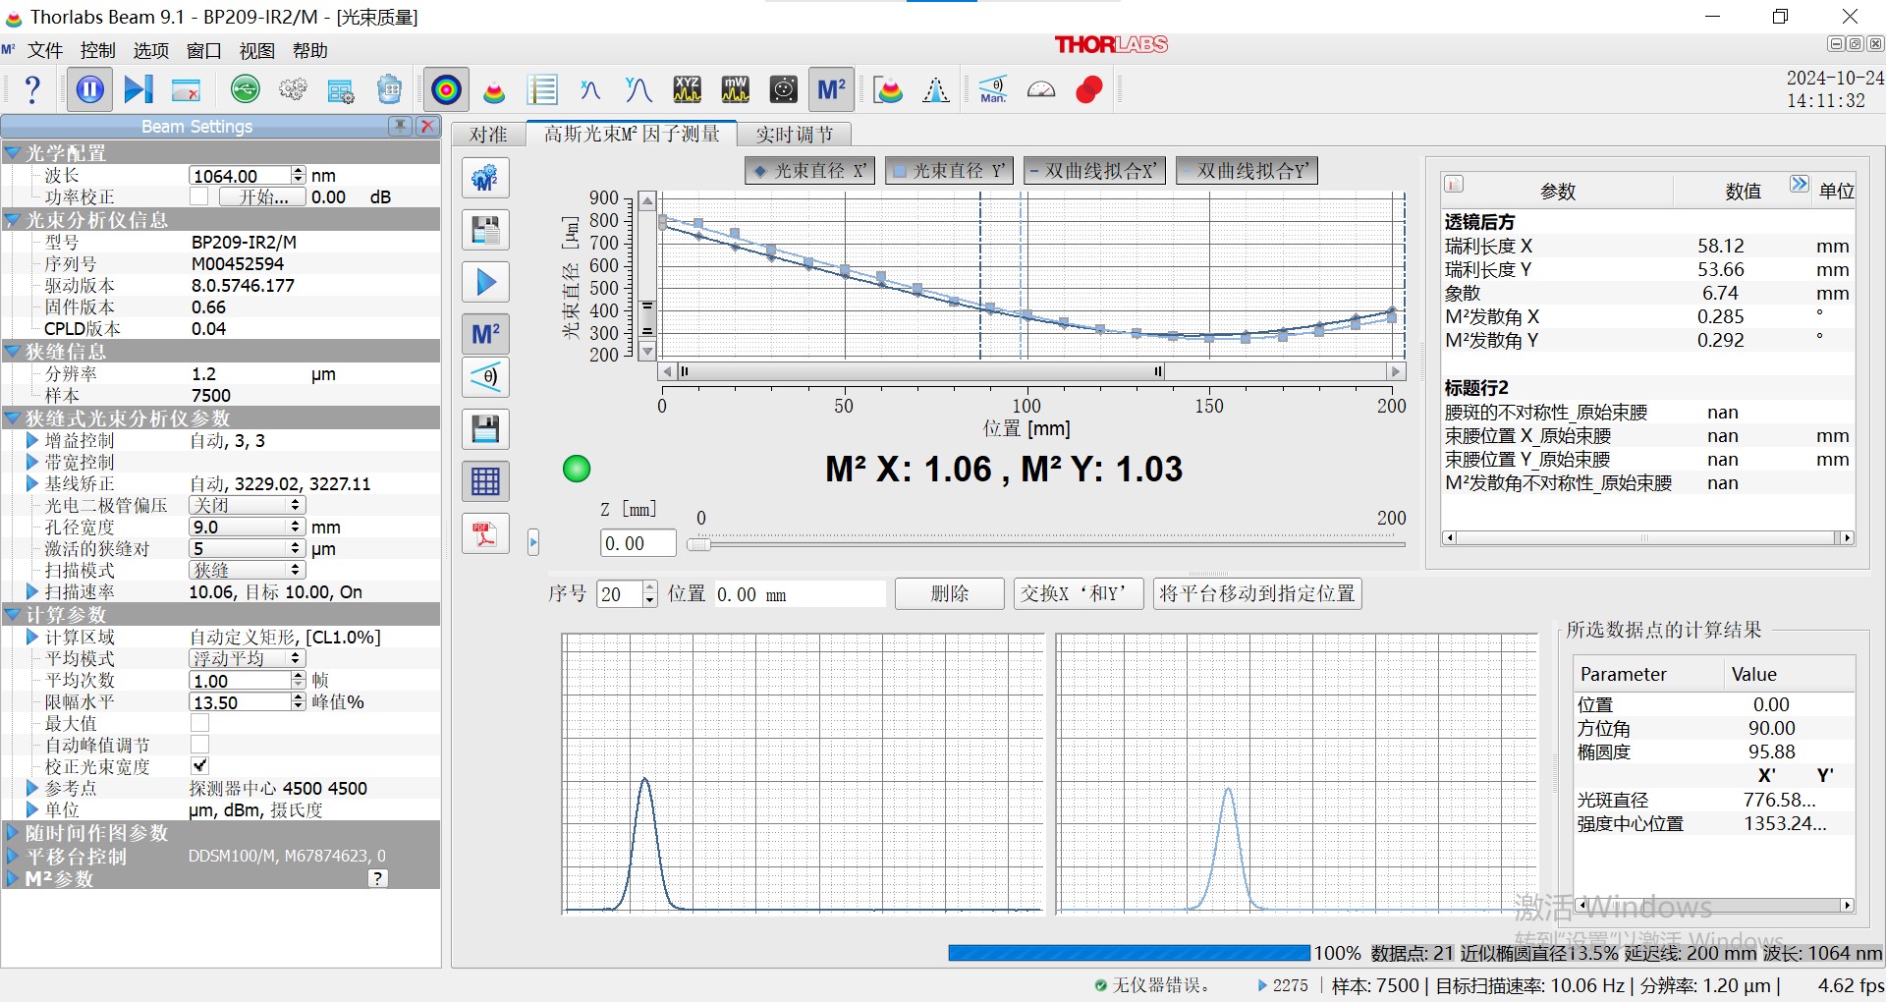Toggle the 光束直径 Y' legend series
1886x1002 pixels.
[949, 171]
